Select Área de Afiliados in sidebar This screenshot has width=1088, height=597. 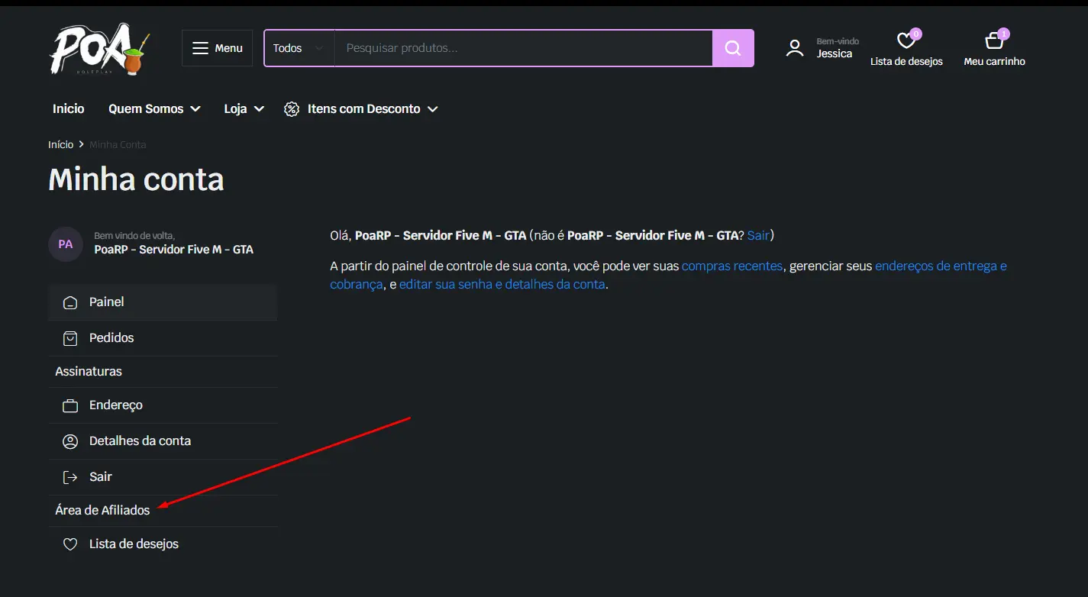(x=102, y=510)
